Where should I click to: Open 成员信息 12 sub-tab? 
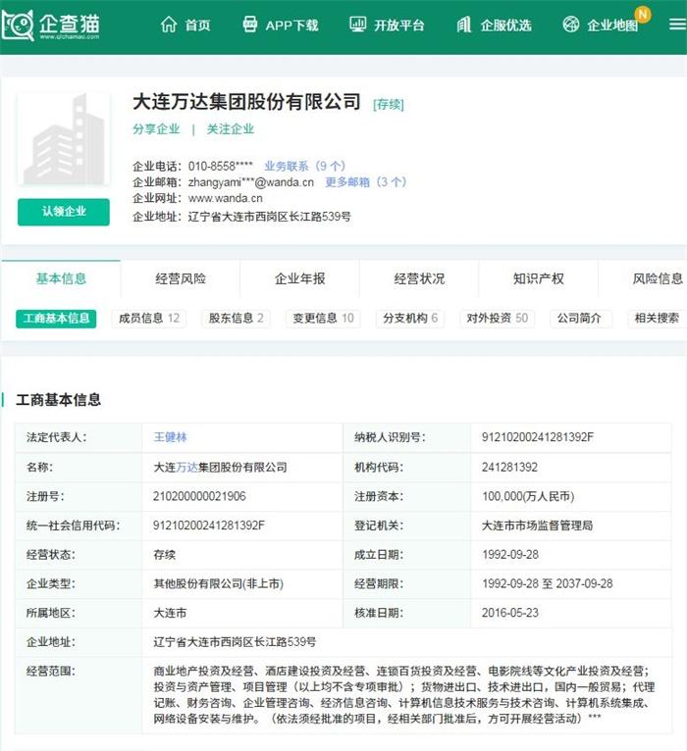click(x=149, y=319)
